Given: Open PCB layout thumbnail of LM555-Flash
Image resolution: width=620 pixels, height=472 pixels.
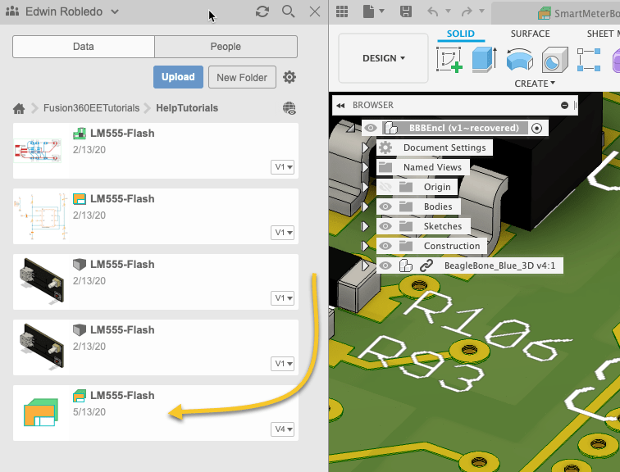Looking at the screenshot, I should (x=38, y=151).
